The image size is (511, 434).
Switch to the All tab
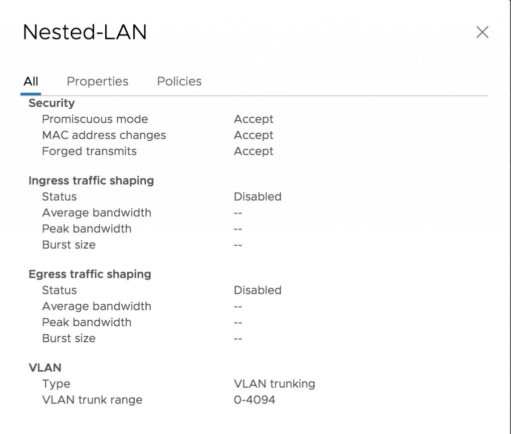tap(30, 81)
